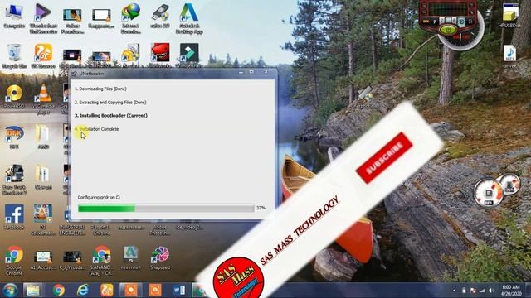This screenshot has width=531, height=298.
Task: Open the red shark mascot application shortcut
Action: coord(160,54)
